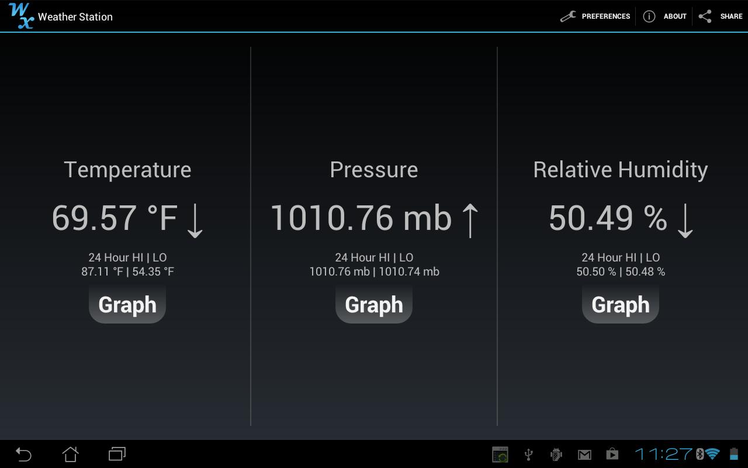
Task: Select the SHARE menu label
Action: (732, 16)
